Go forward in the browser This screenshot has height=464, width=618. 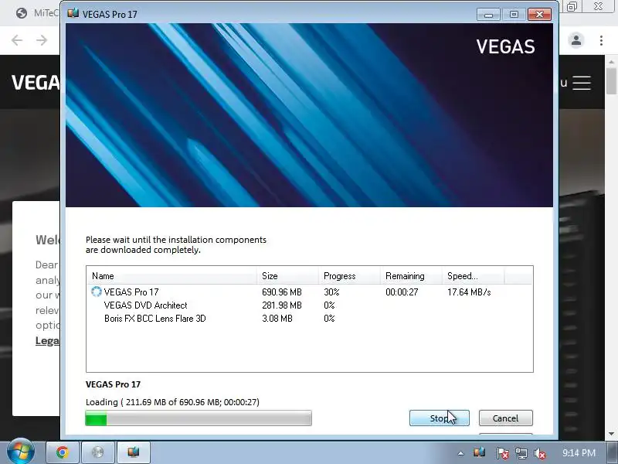42,40
